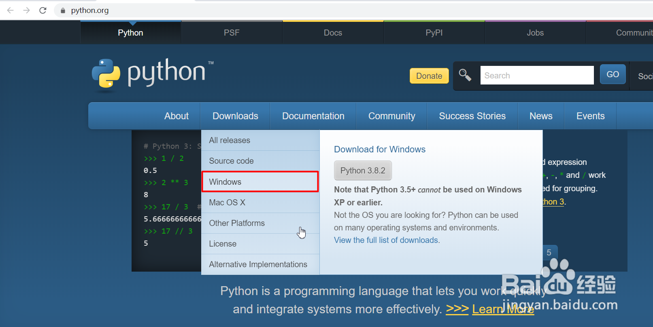Click the yellow Donate button

tap(429, 76)
